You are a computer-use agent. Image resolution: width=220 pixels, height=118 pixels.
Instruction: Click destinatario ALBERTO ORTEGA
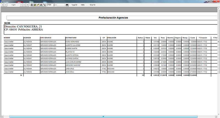72,55
